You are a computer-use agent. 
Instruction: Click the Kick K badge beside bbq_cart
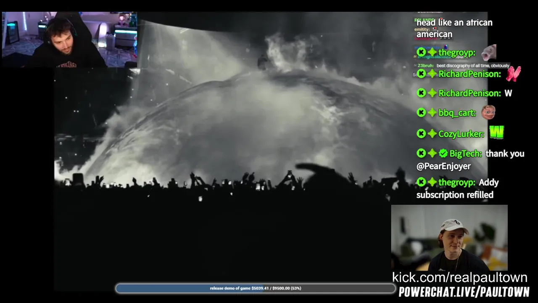(421, 112)
